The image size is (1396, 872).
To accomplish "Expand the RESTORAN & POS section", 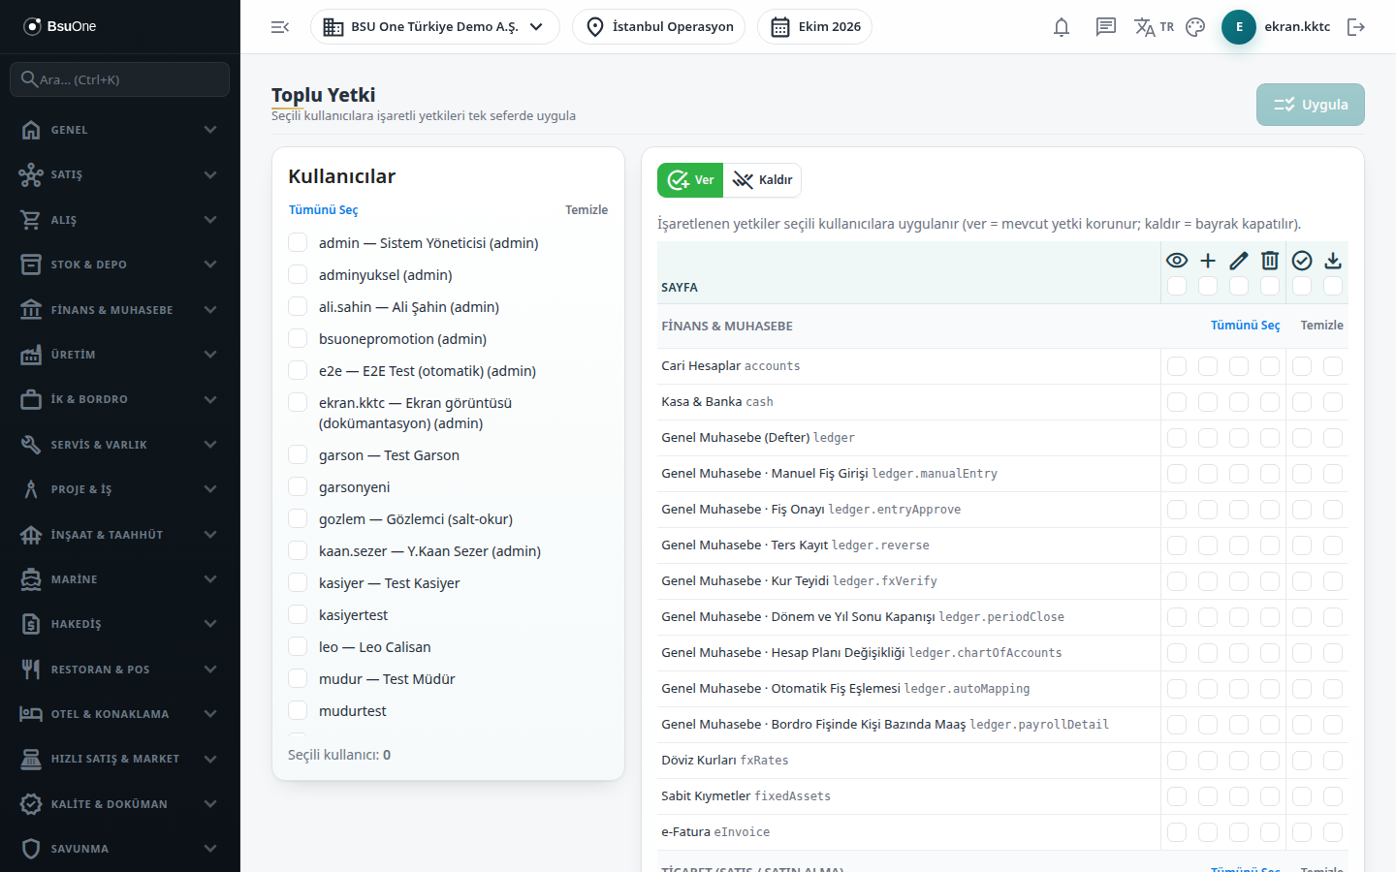I will point(120,670).
